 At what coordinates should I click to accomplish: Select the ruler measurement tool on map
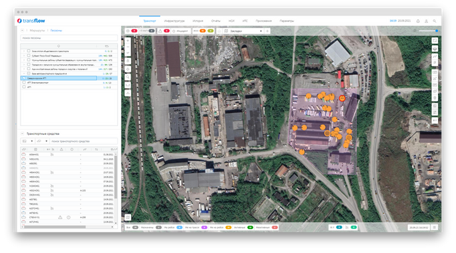tap(128, 85)
